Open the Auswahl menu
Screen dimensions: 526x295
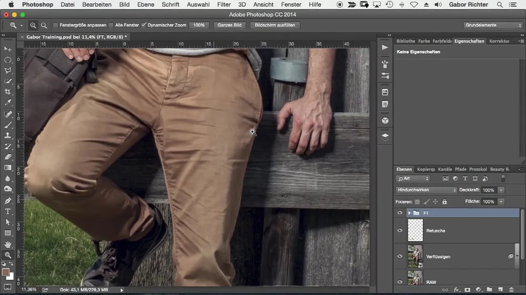[x=197, y=5]
